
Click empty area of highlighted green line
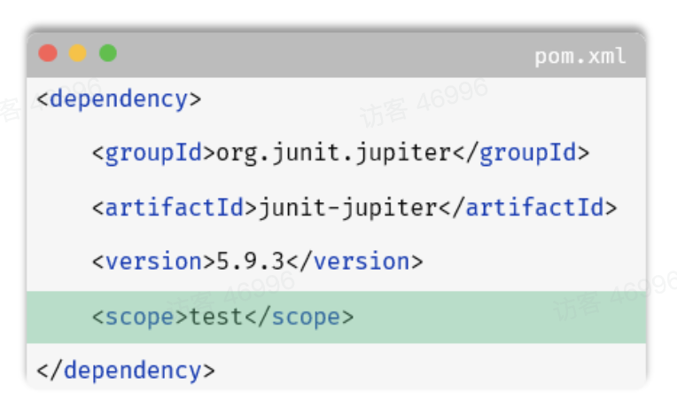pyautogui.click(x=496, y=317)
